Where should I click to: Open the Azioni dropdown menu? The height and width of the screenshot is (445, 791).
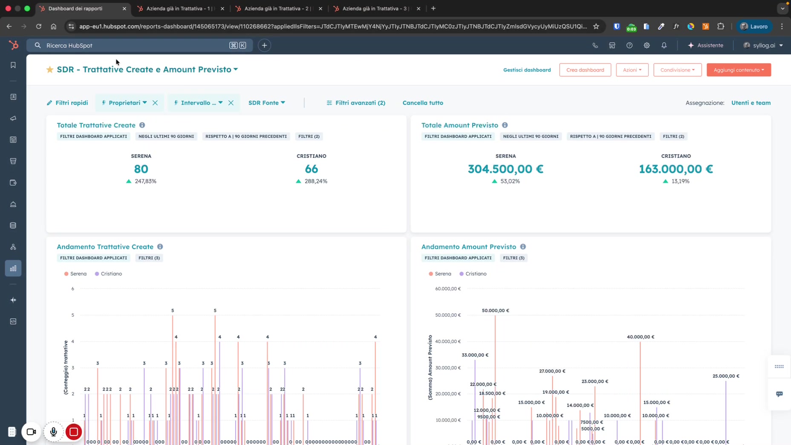pos(632,70)
